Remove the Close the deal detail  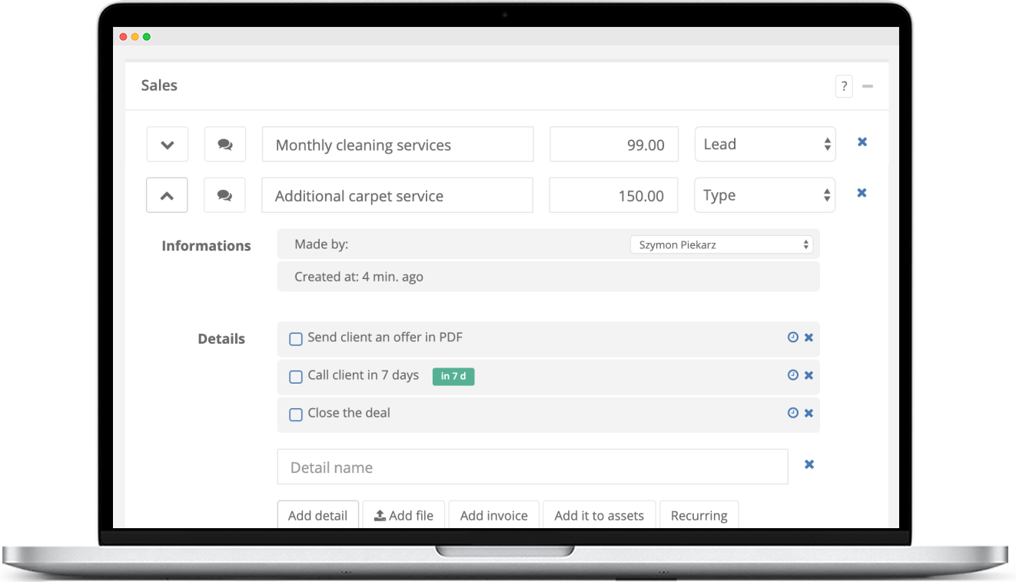tap(808, 413)
